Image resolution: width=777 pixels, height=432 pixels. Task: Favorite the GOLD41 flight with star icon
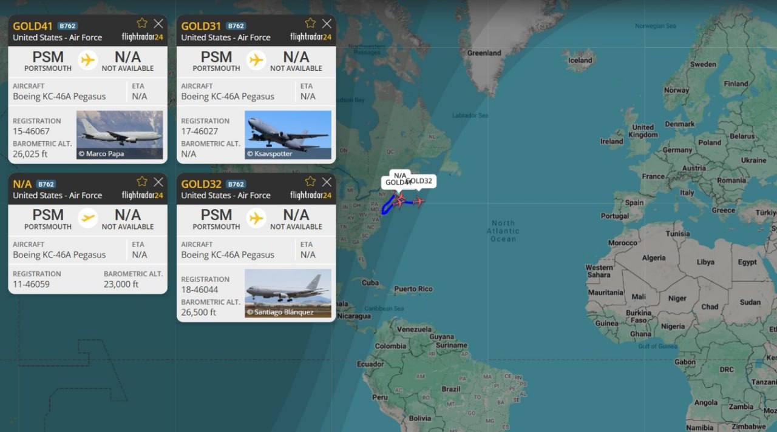coord(142,23)
